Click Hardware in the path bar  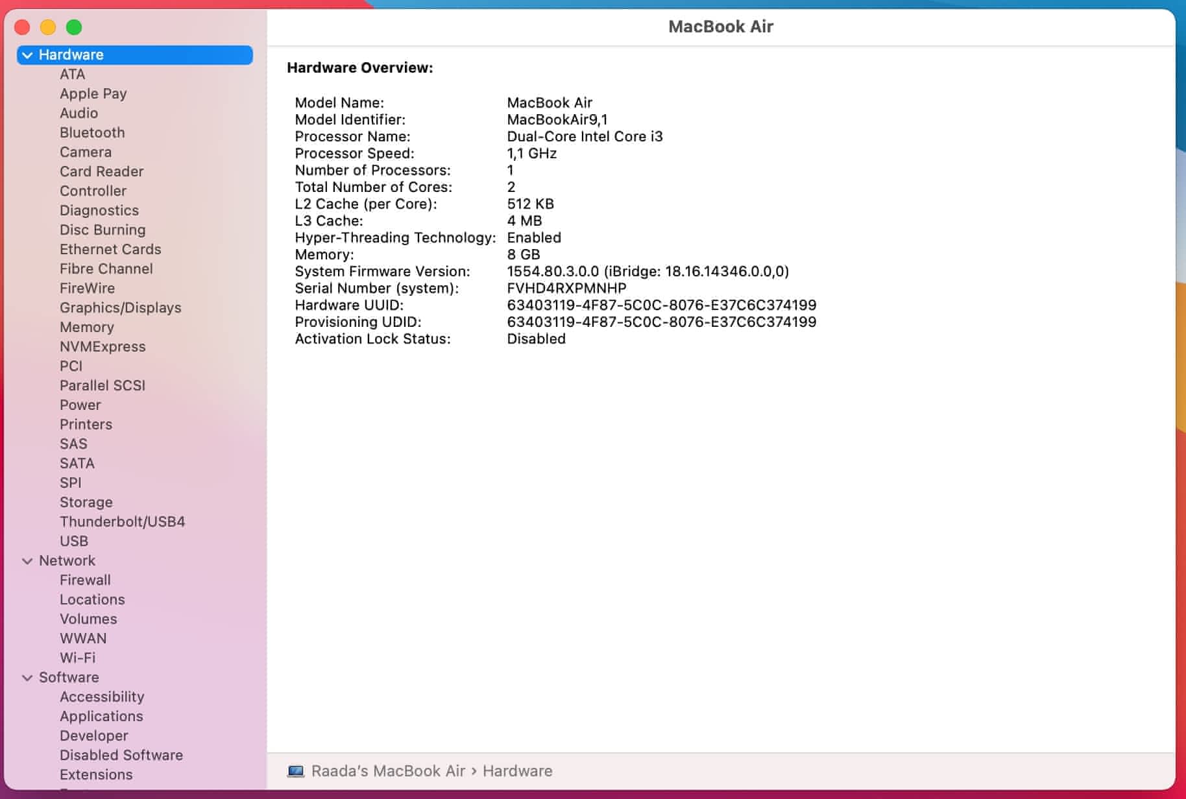pos(518,771)
